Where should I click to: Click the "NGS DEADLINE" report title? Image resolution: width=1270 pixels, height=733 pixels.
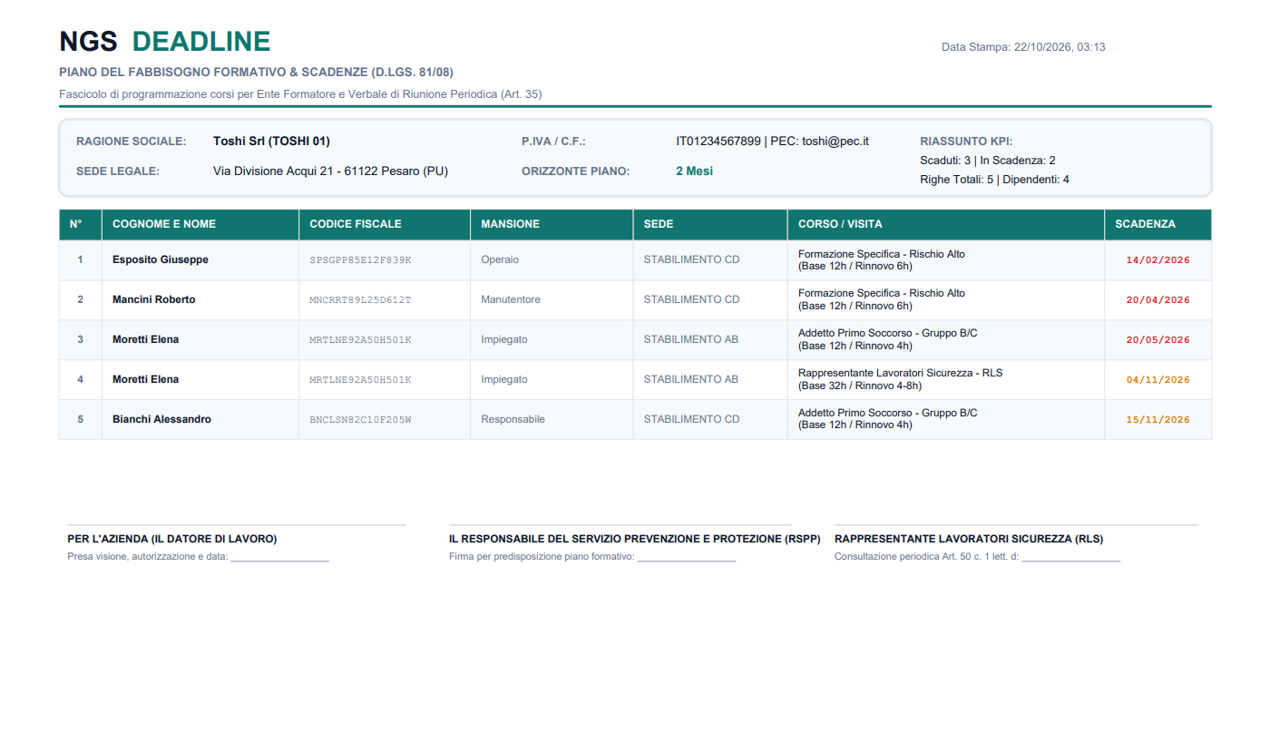pyautogui.click(x=165, y=42)
